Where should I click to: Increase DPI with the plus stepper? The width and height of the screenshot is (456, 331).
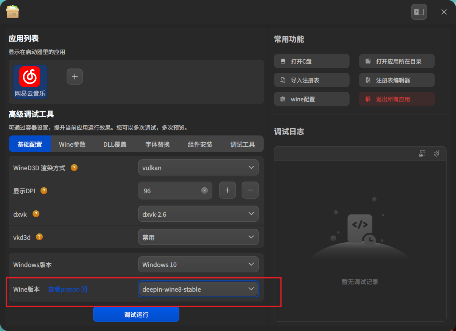(x=227, y=190)
